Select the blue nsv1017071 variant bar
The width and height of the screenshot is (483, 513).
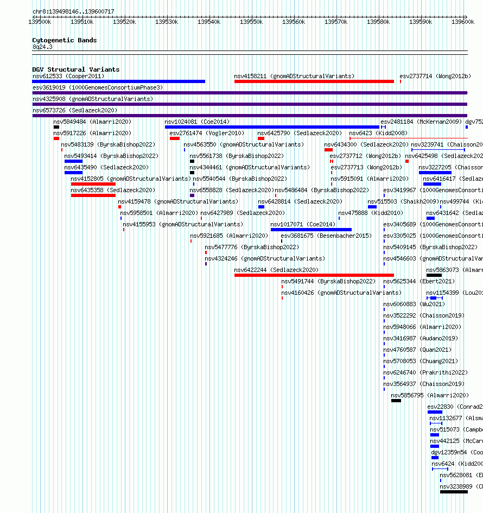pos(312,230)
